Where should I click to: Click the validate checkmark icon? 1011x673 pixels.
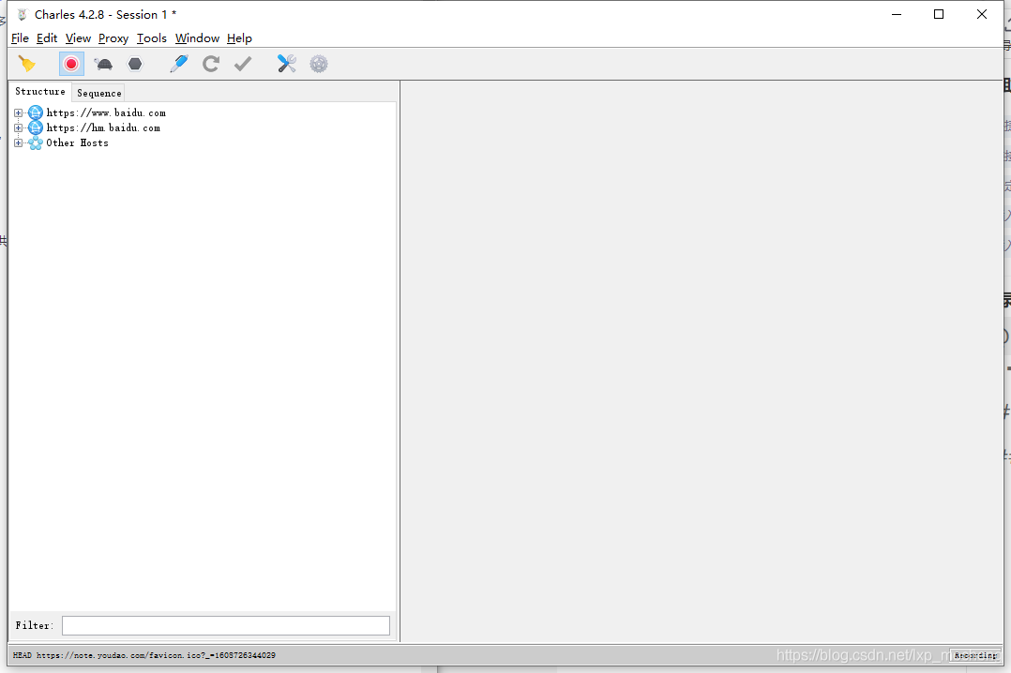click(x=243, y=64)
